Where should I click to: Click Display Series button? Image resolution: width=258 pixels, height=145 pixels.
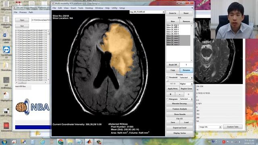[x=179, y=133]
